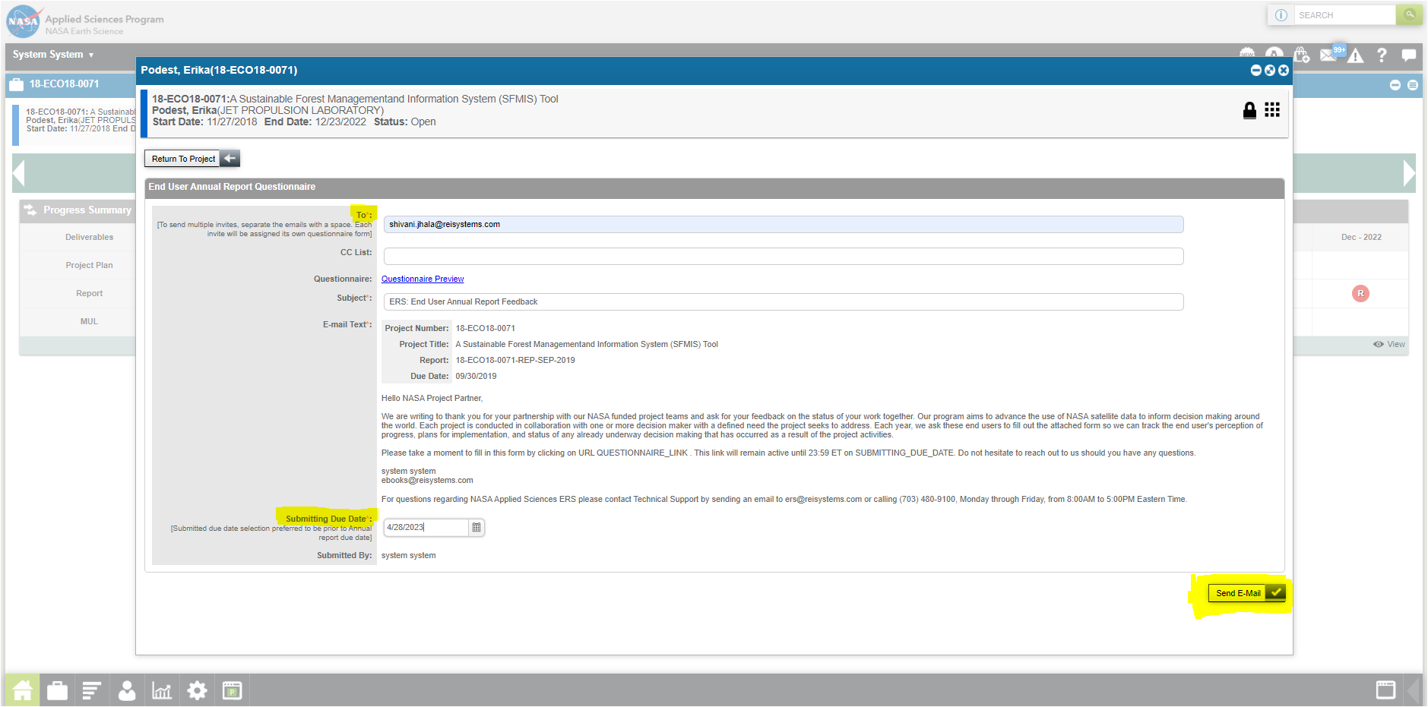Open the calendar picker for Submitting Due Date
The width and height of the screenshot is (1428, 707).
click(477, 527)
